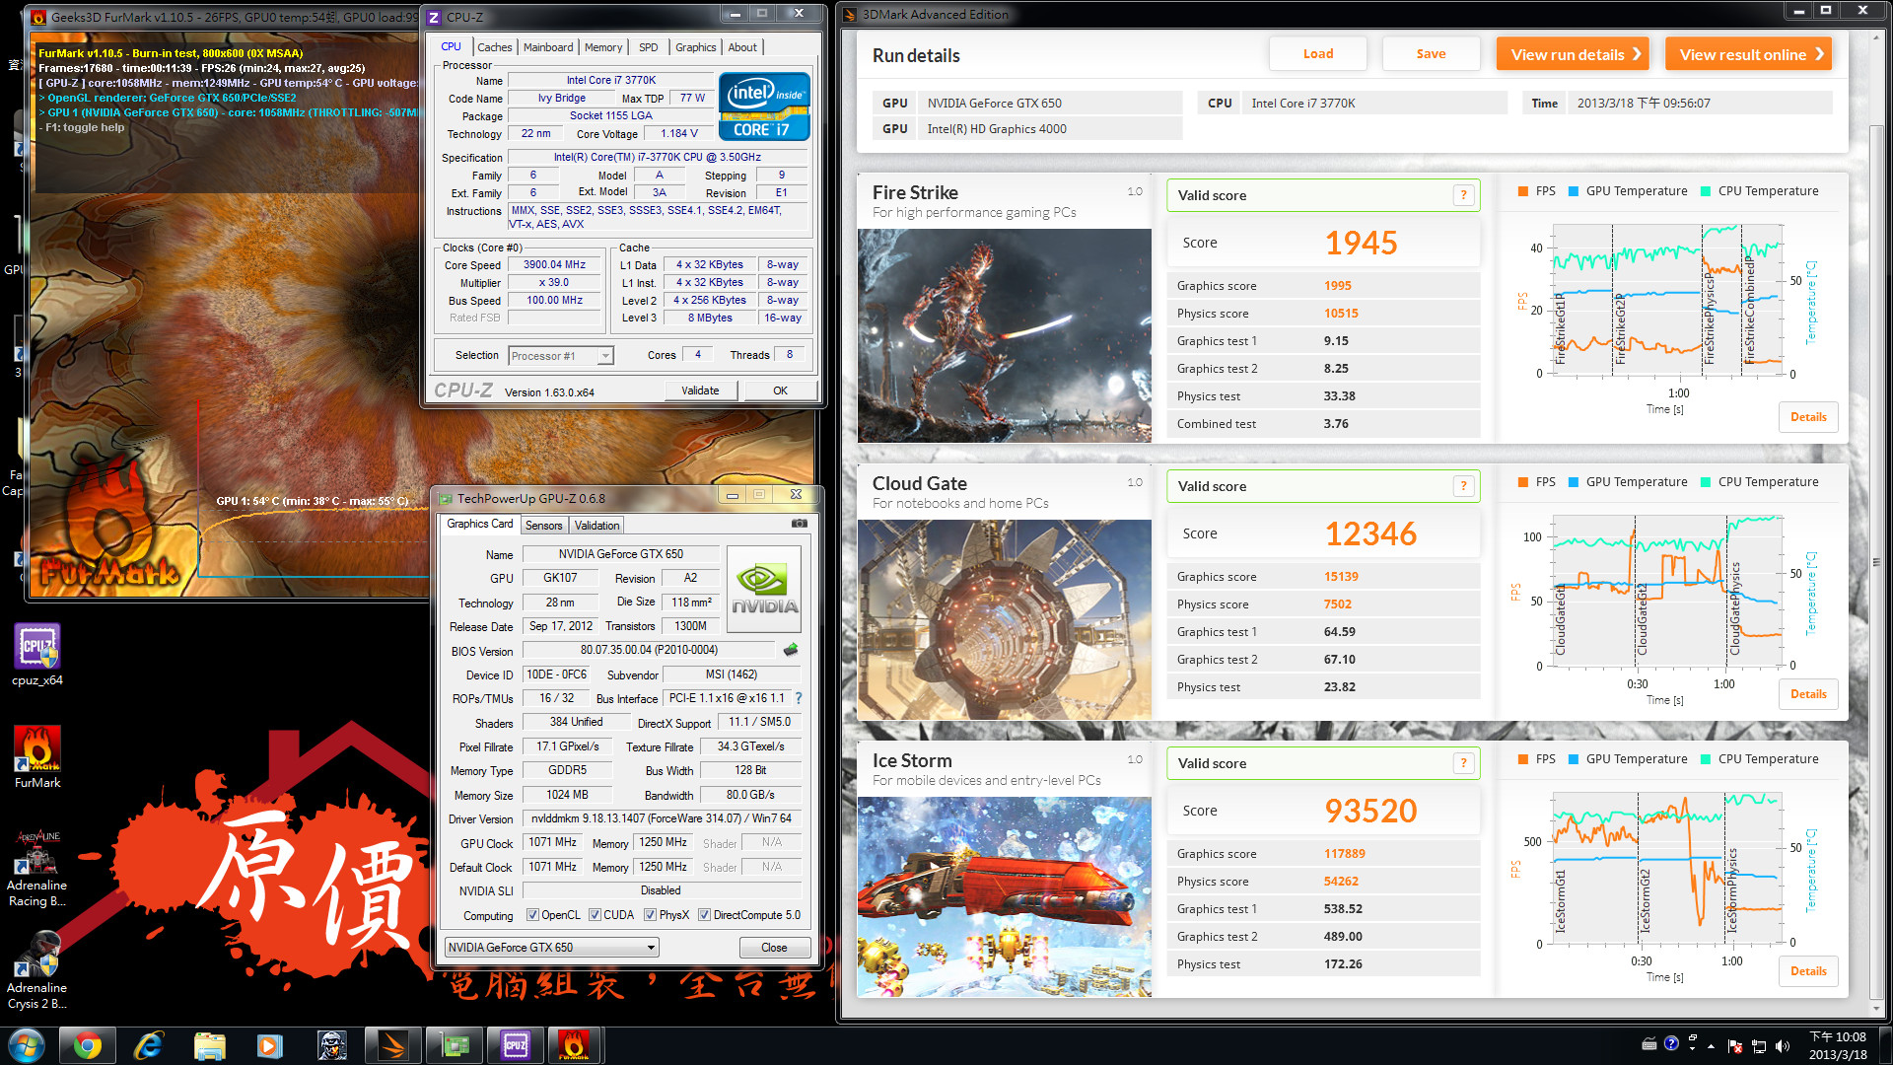
Task: Click the NVIDIA logo in GPU-Z
Action: [x=764, y=589]
